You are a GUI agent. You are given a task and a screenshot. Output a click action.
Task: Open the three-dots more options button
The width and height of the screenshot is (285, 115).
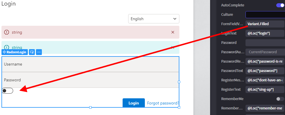(39, 52)
